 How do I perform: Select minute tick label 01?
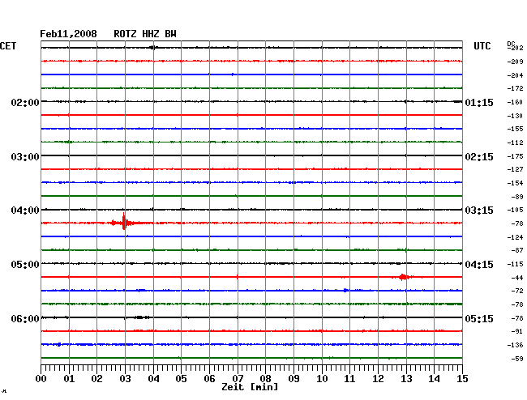pyautogui.click(x=69, y=378)
